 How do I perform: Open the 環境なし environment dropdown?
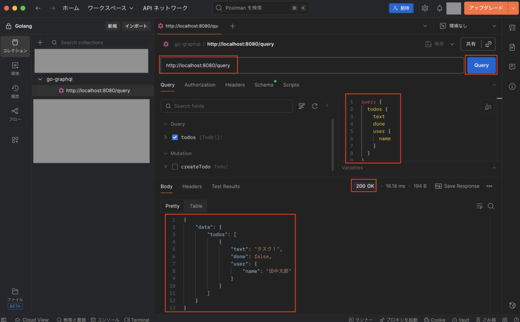(468, 26)
